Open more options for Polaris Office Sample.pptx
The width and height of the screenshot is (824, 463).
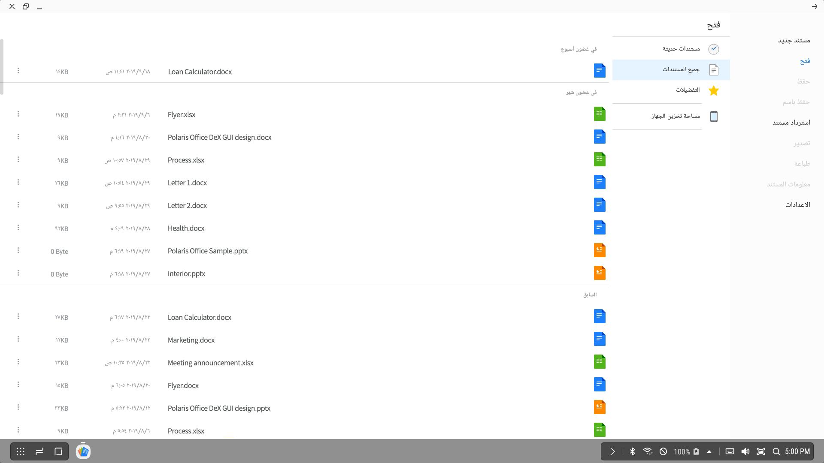[x=18, y=250]
